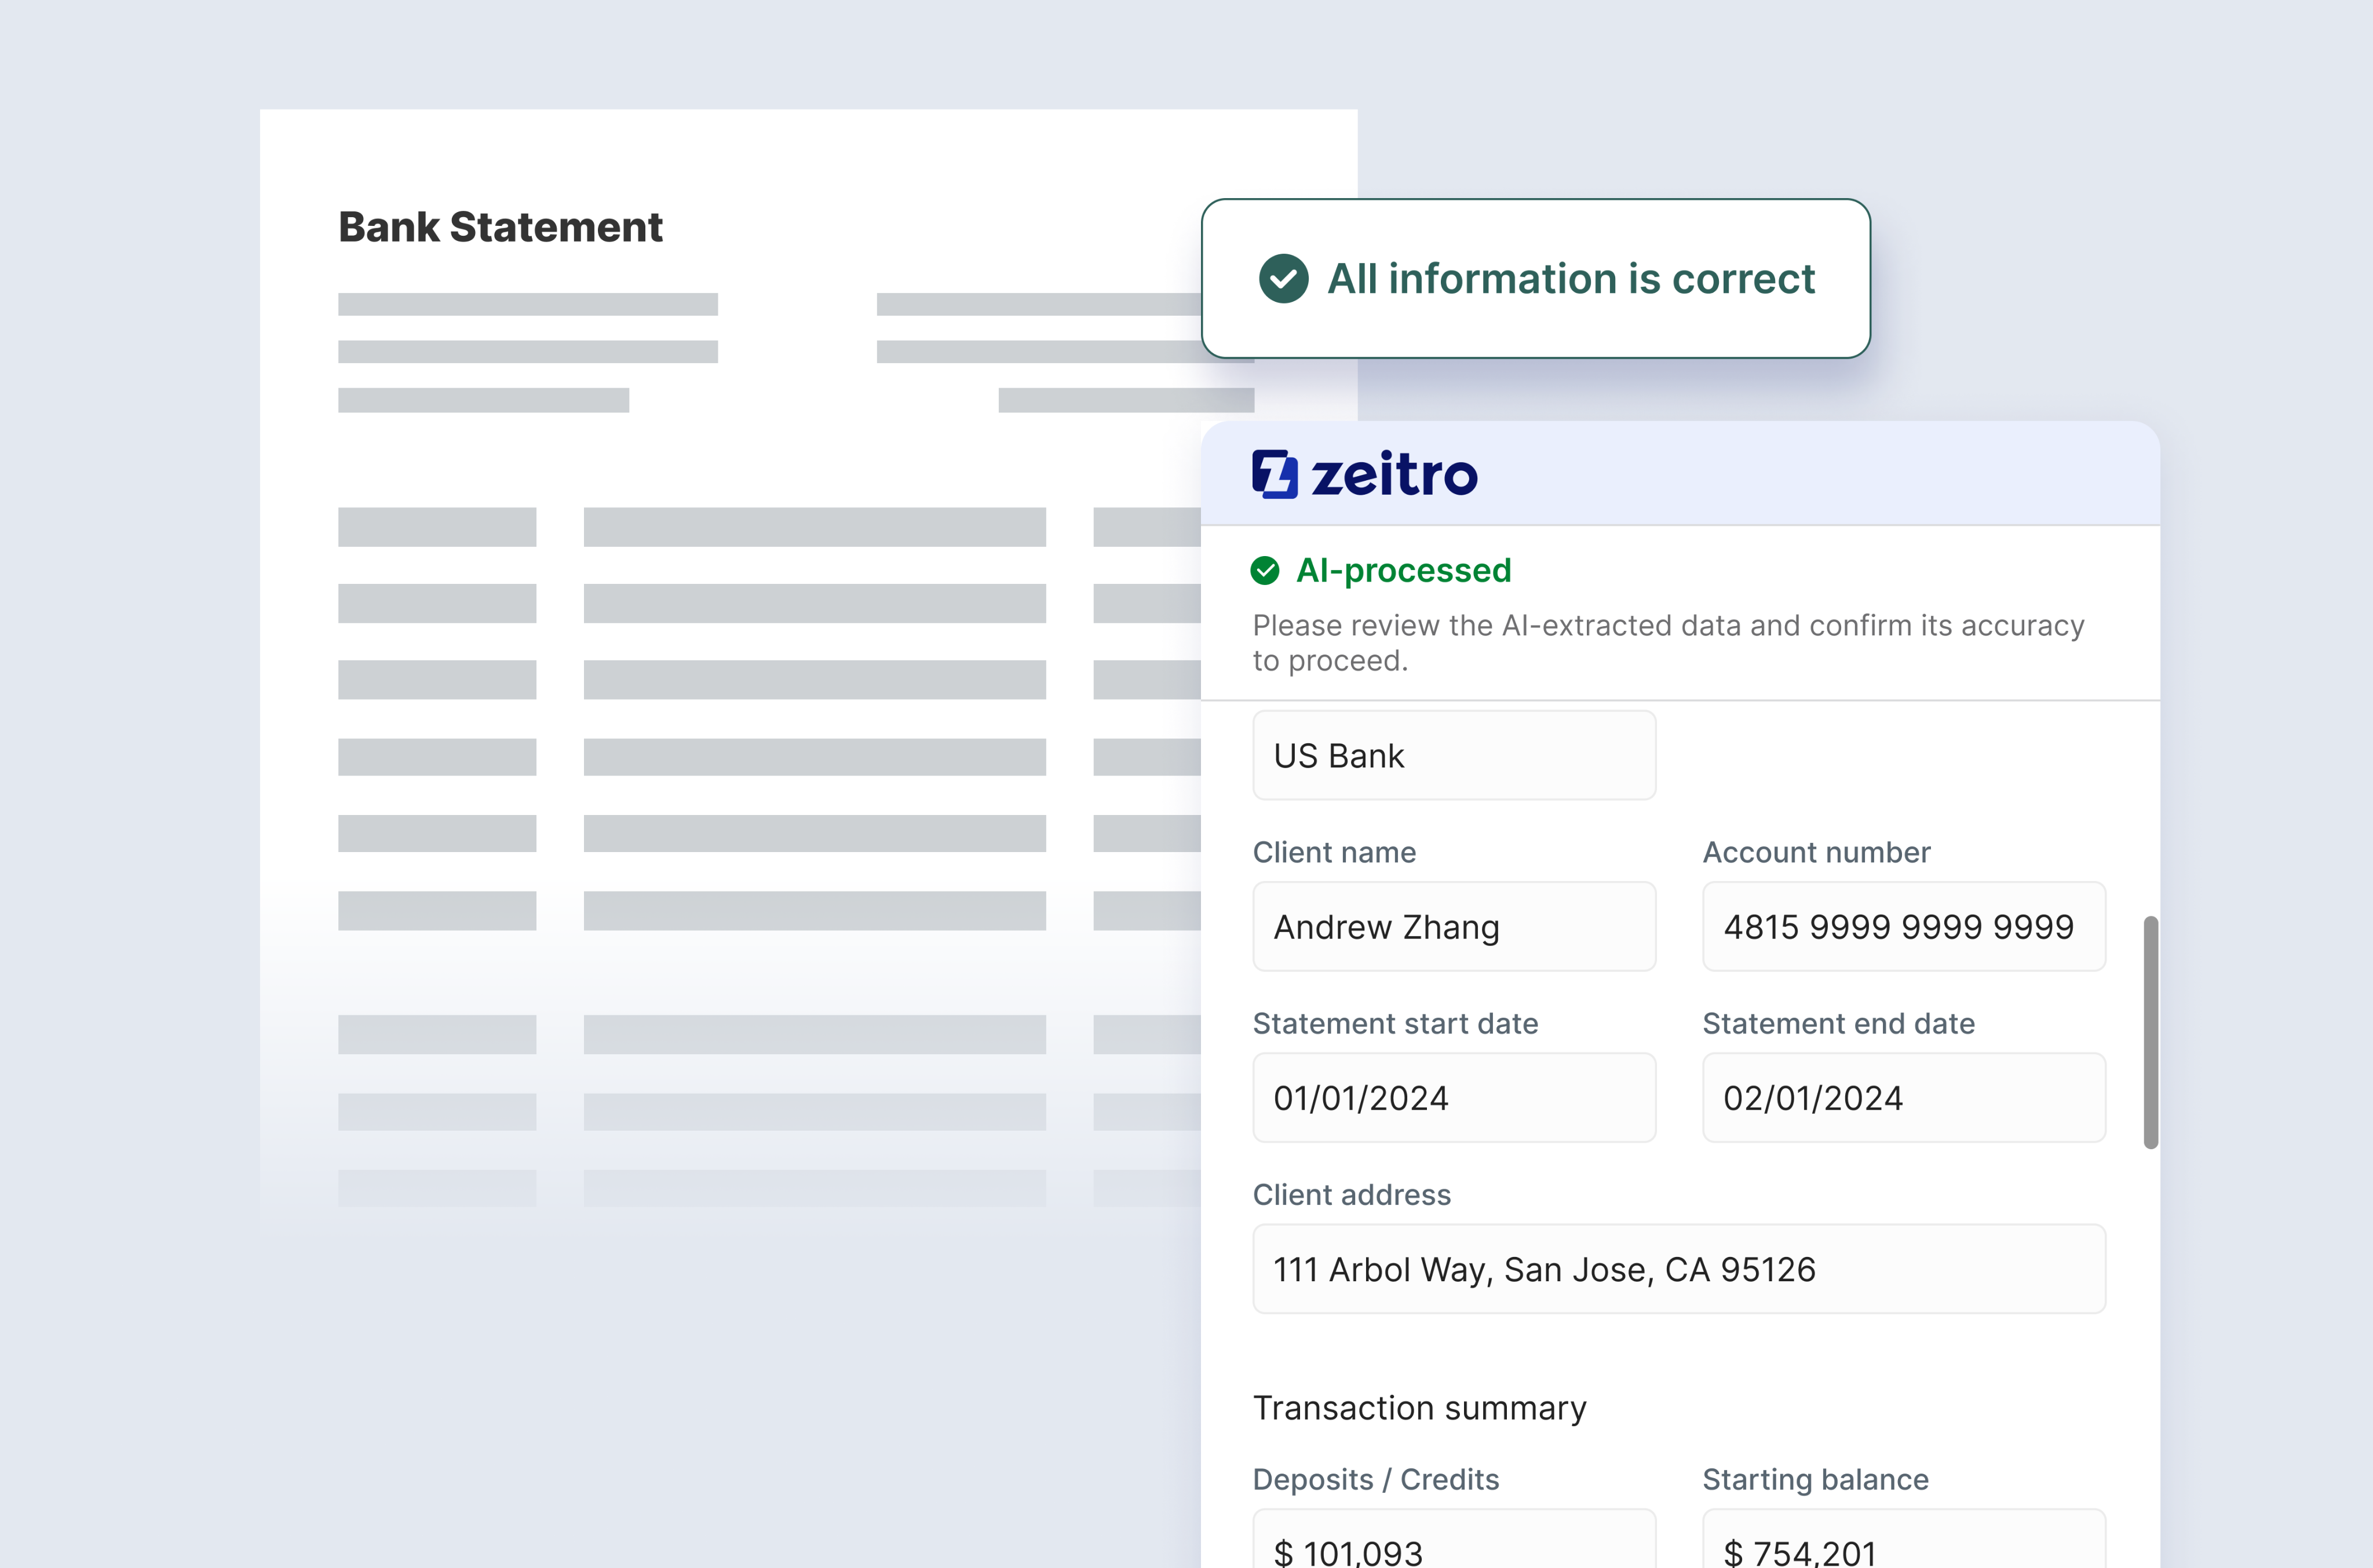Image resolution: width=2373 pixels, height=1568 pixels.
Task: Edit the Client name field Andrew Zhang
Action: 1453,926
